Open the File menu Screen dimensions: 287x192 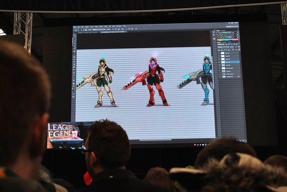pyautogui.click(x=79, y=27)
